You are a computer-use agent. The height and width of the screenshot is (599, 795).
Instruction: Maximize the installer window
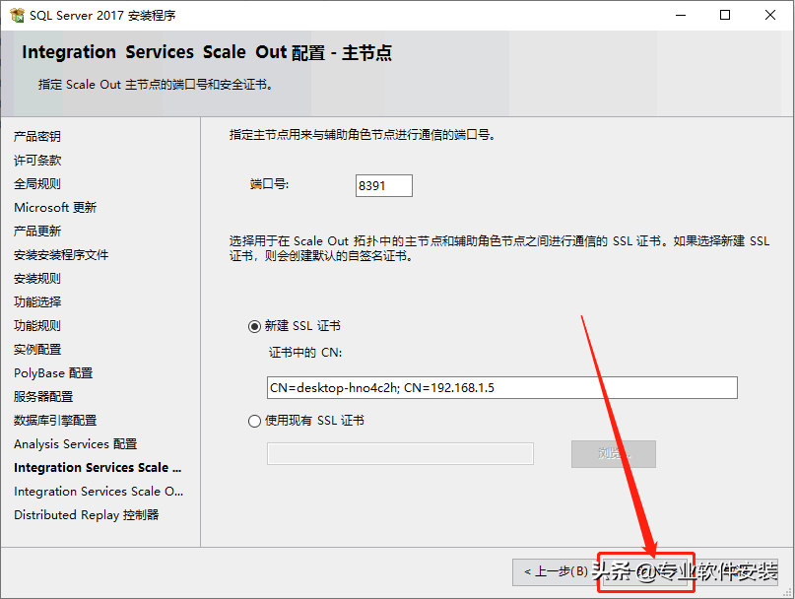click(x=725, y=15)
